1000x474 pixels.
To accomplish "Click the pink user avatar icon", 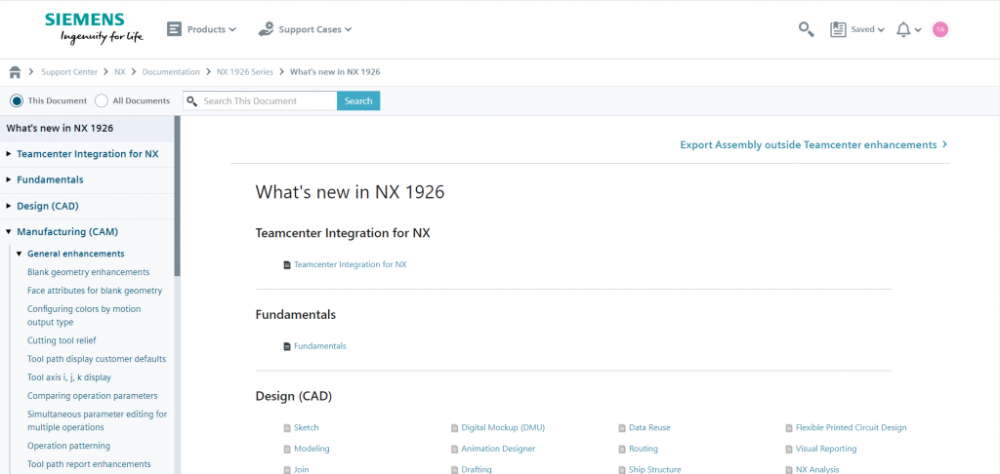I will [939, 29].
